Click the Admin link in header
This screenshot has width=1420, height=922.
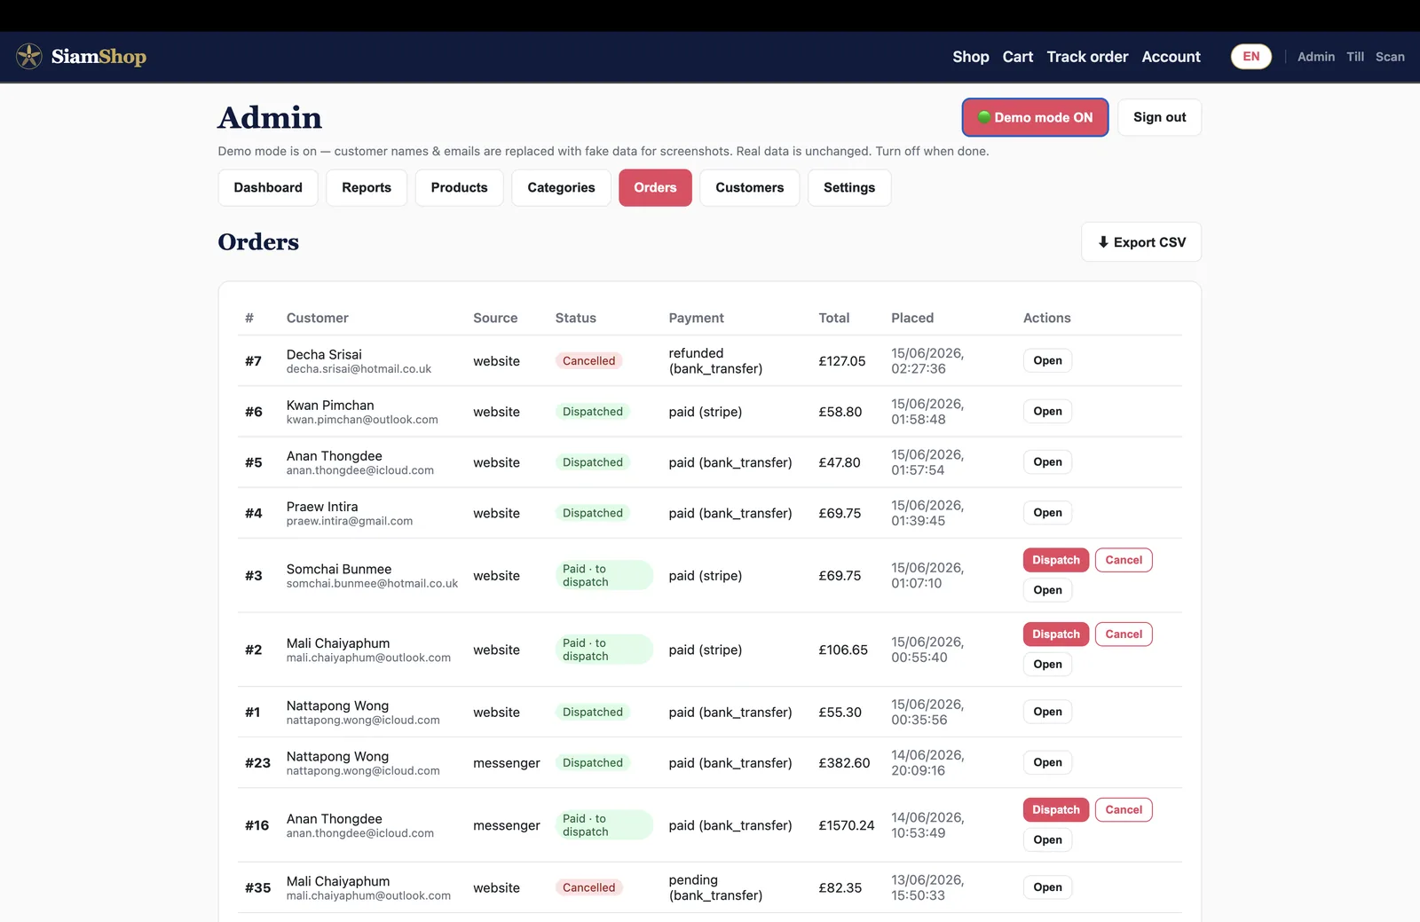[x=1316, y=57]
